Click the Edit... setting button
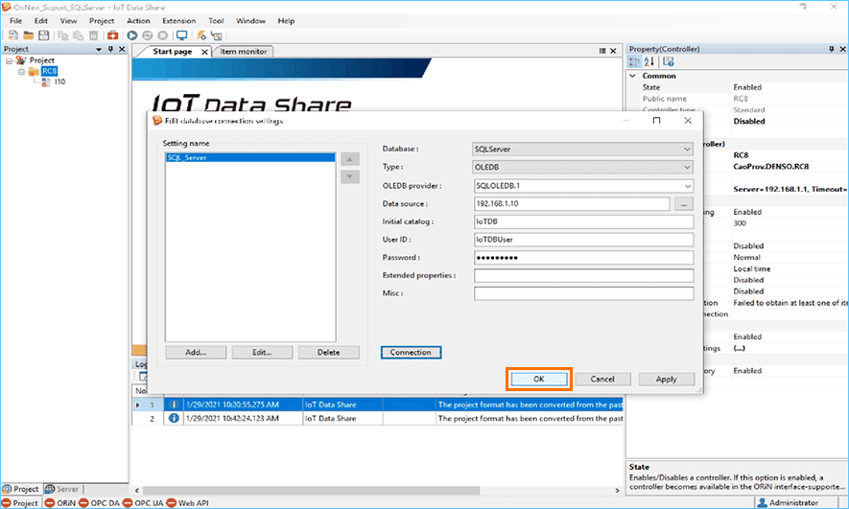 tap(262, 352)
